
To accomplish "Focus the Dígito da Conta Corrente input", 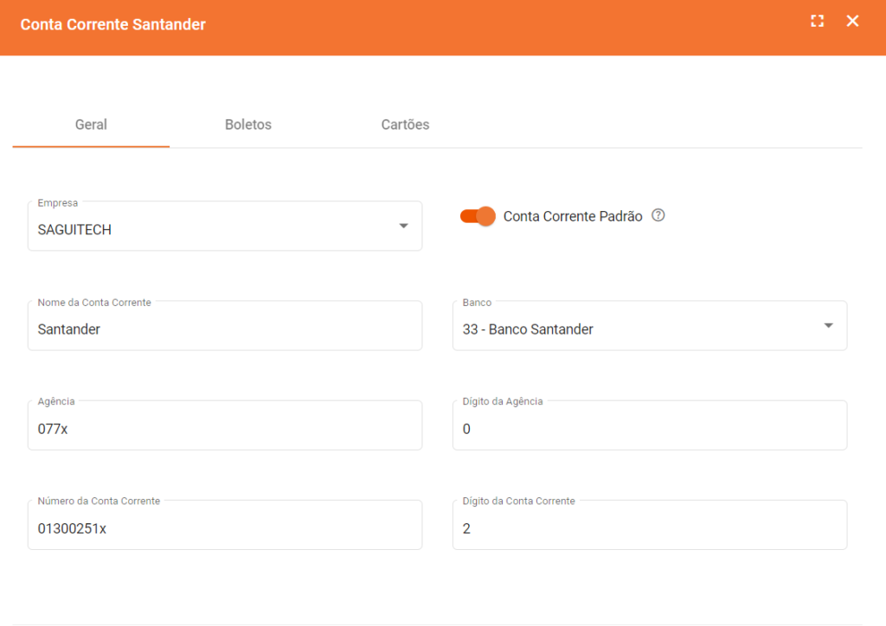I will pyautogui.click(x=649, y=528).
